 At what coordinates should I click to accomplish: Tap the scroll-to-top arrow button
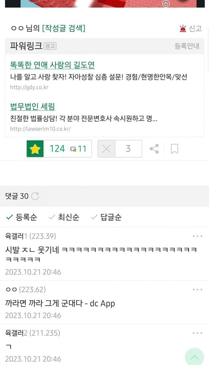pyautogui.click(x=195, y=357)
